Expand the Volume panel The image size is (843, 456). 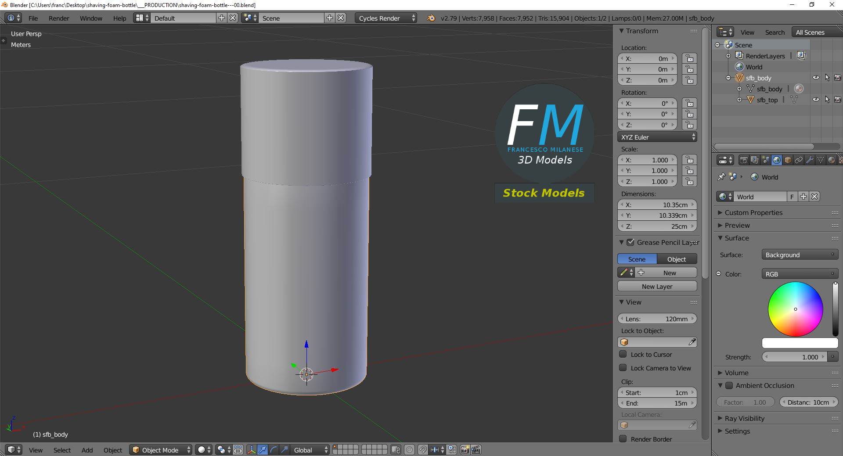tap(736, 373)
